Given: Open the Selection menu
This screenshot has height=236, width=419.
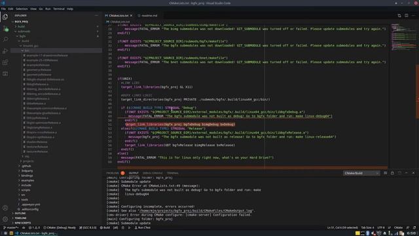Looking at the screenshot, I should pyautogui.click(x=22, y=9).
